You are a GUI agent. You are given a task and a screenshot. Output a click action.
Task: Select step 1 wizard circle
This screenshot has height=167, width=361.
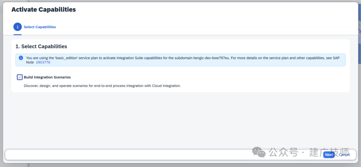click(17, 27)
